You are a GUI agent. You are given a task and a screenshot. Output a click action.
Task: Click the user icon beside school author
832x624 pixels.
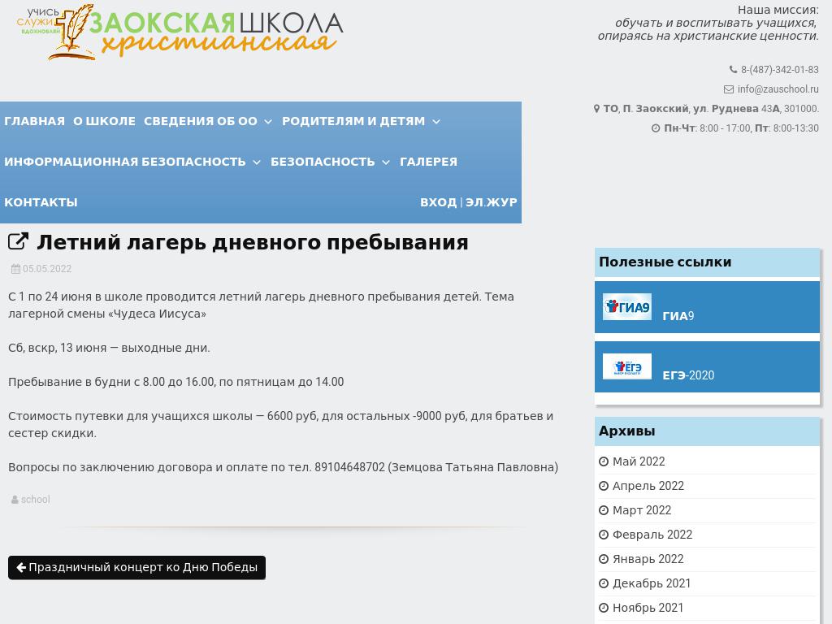(x=15, y=500)
